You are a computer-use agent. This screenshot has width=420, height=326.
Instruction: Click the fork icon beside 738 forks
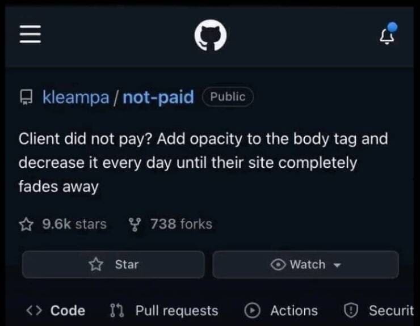(x=134, y=225)
